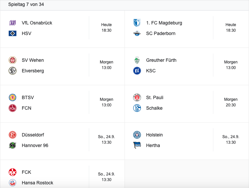249x188 pixels.
Task: Open St. Pauli match time Morgen 20:30
Action: point(231,102)
